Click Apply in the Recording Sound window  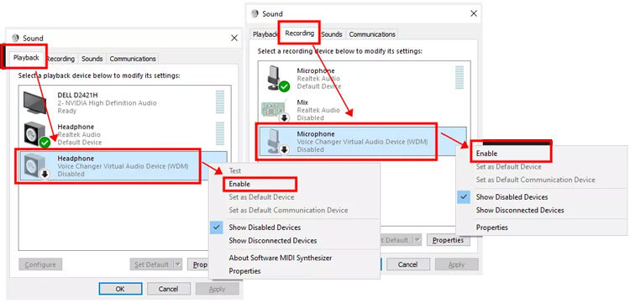click(456, 264)
